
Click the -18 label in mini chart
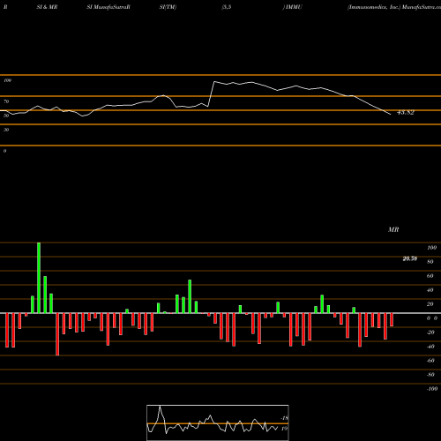point(284,418)
